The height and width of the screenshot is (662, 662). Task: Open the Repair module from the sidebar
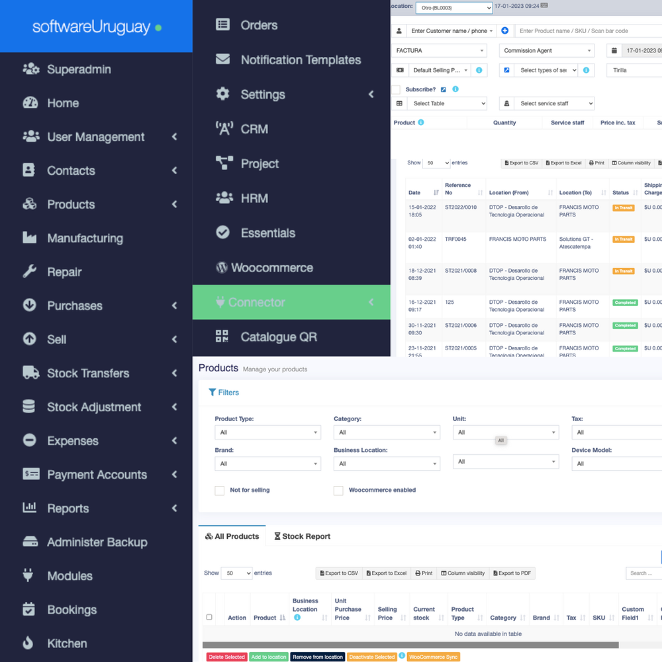coord(71,271)
